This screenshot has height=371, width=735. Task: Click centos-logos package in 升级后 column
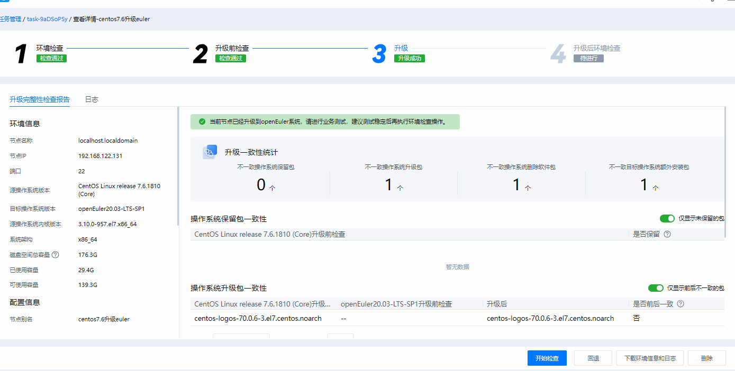click(550, 318)
